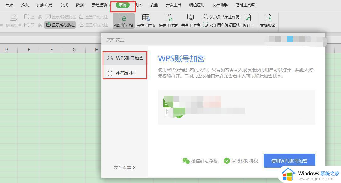Click 允许用户编辑区域
This screenshot has height=183, width=341.
pos(221,25)
